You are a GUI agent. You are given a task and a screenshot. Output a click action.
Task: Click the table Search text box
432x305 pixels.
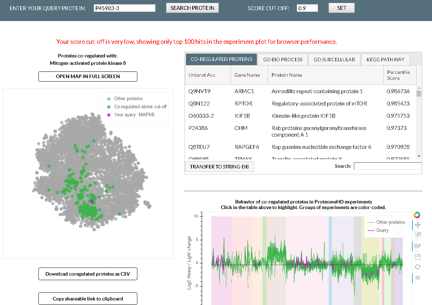[x=388, y=166]
